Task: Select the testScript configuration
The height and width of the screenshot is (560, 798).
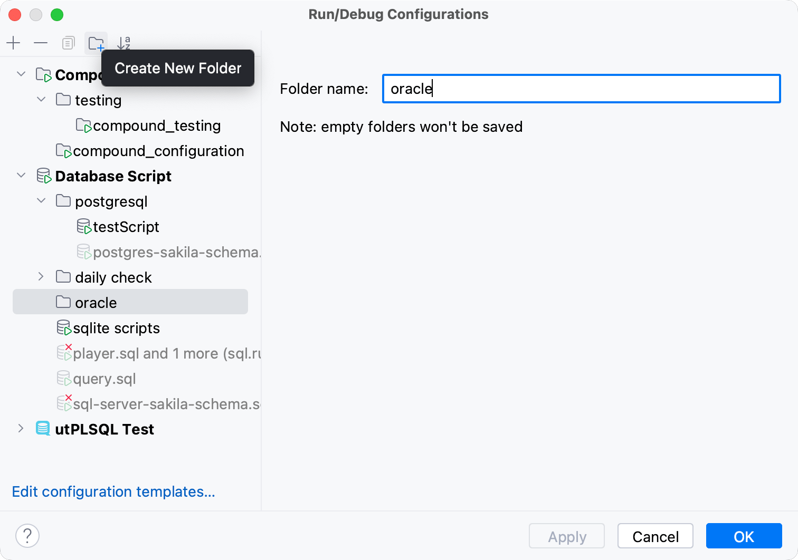Action: pos(126,227)
